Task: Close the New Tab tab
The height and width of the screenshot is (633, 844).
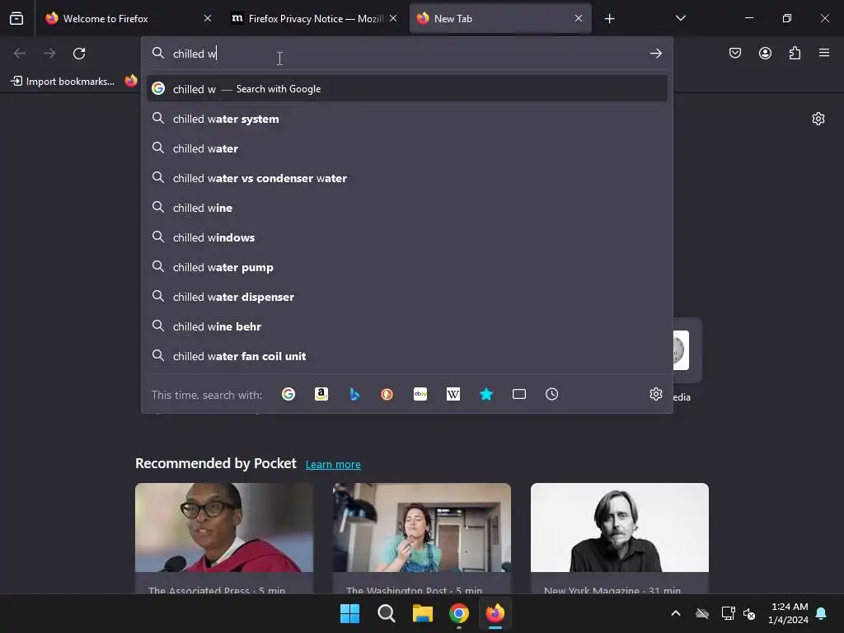Action: (579, 18)
